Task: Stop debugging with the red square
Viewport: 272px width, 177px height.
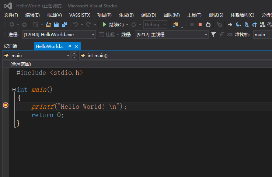Action: [200, 25]
